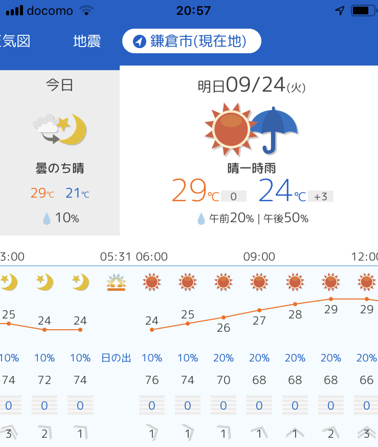Tap the location arrow icon beside 鎌倉市
This screenshot has width=378, height=447.
[x=139, y=41]
